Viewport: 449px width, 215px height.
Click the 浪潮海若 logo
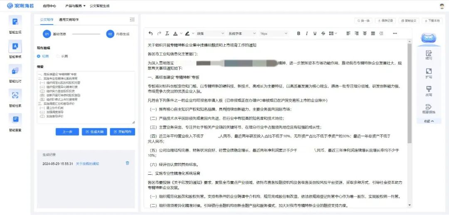coord(20,6)
